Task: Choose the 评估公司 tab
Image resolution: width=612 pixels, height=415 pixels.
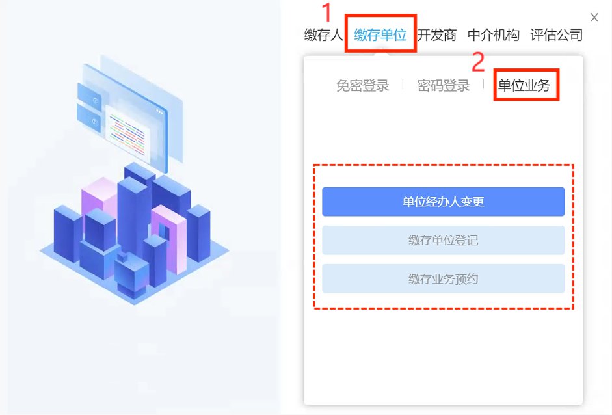Action: coord(556,35)
